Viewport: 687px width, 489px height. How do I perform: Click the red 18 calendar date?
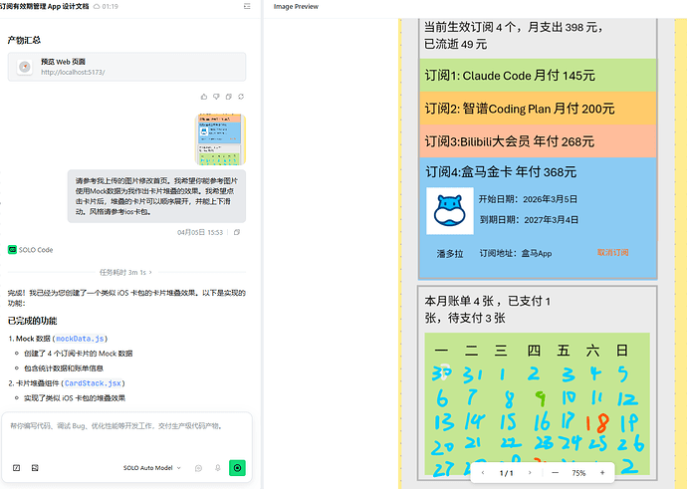click(598, 423)
